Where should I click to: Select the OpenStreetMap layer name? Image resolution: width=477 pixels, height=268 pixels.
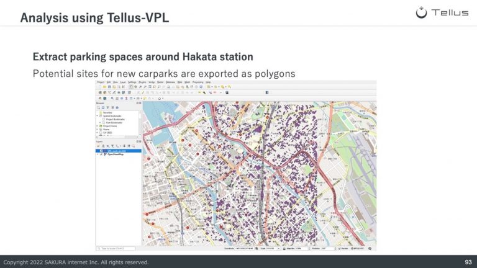pyautogui.click(x=116, y=154)
